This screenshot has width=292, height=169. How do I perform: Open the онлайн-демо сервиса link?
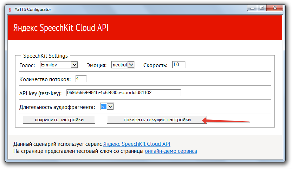171,151
